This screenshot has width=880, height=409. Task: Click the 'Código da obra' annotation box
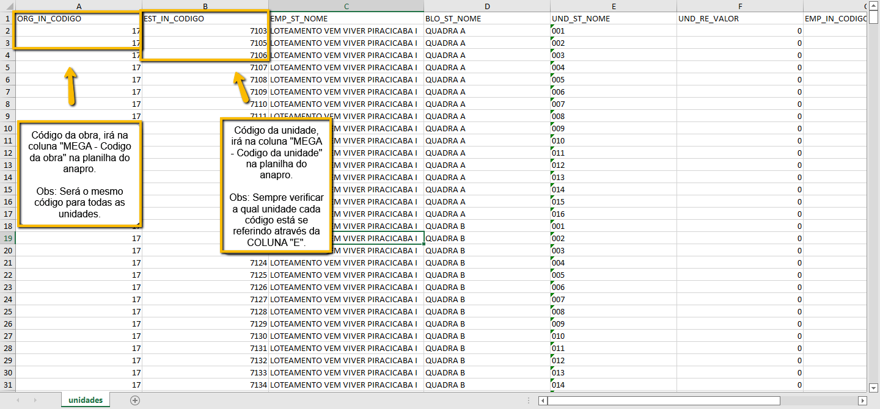(x=80, y=173)
